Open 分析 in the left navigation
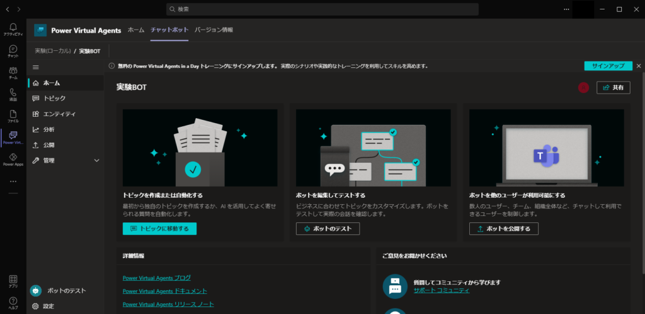Screen dimensions: 645x314 (x=66, y=129)
